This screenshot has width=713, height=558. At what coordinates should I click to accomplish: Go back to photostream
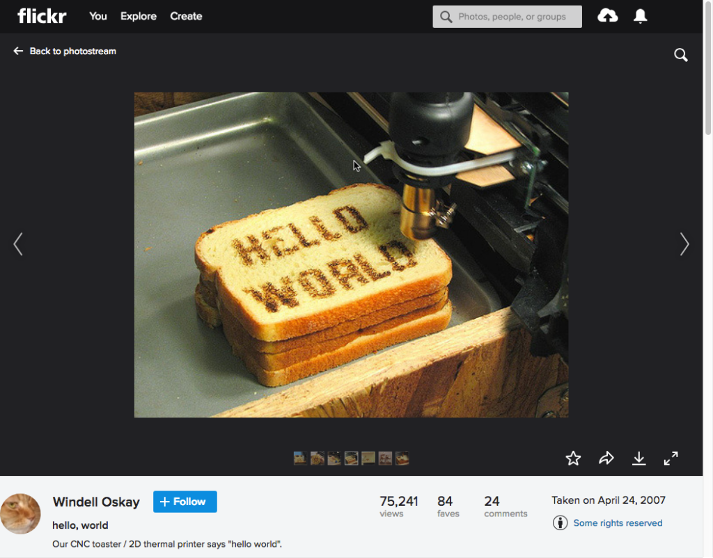coord(65,51)
